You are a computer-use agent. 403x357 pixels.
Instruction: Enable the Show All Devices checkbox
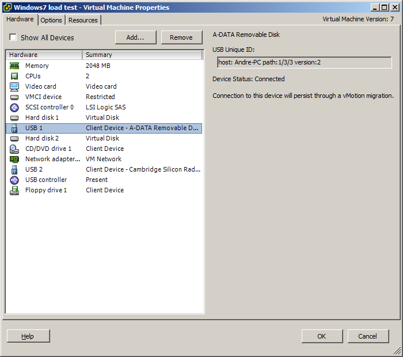13,37
